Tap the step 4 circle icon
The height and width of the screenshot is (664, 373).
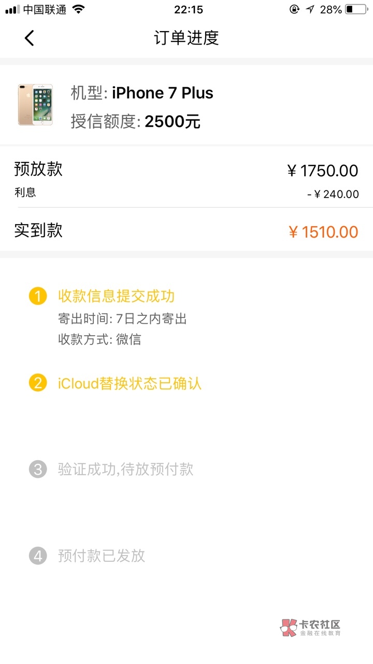38,556
